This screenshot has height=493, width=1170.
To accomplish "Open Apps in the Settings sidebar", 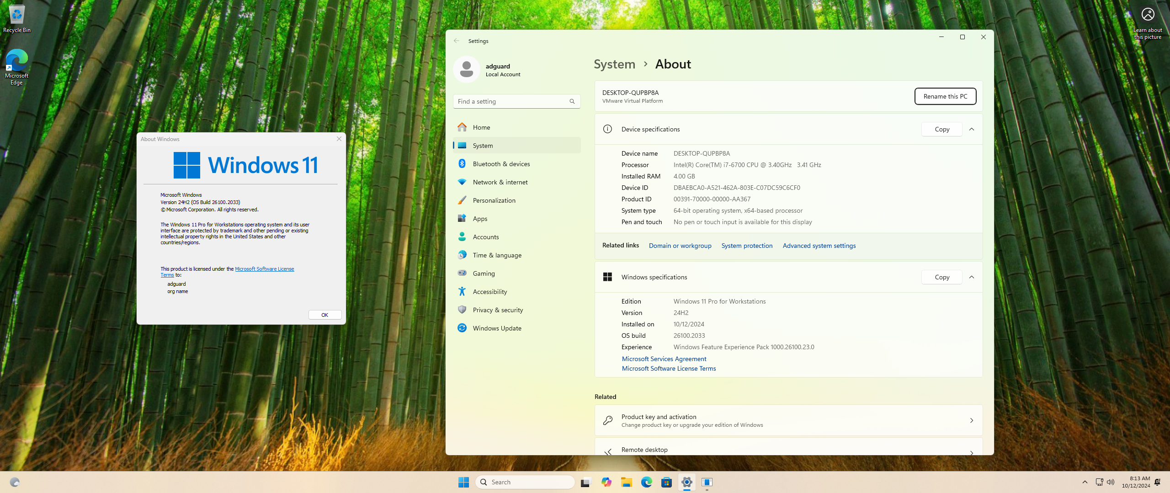I will click(517, 218).
